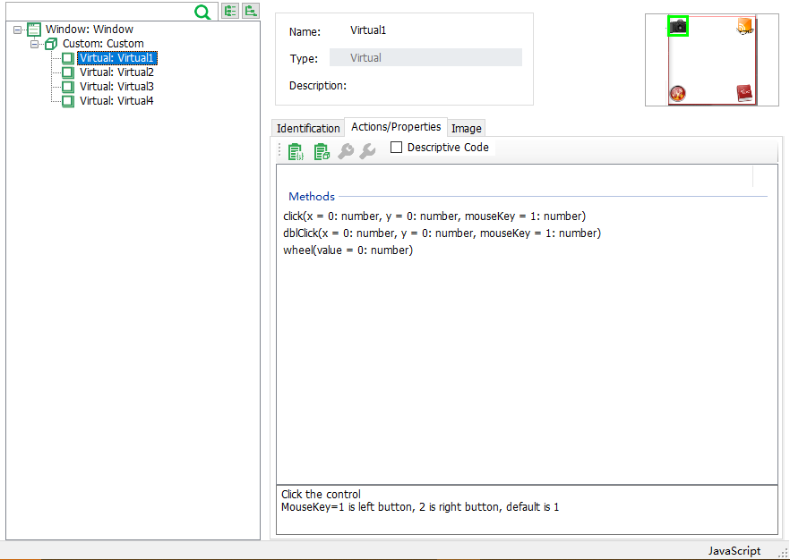Enable the Descriptive Code checkbox
The image size is (790, 560).
tap(397, 148)
